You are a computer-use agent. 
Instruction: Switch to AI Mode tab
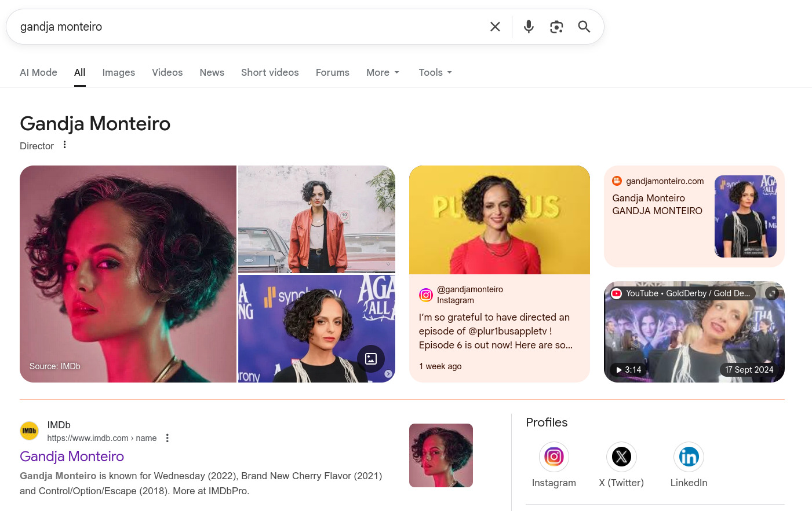(38, 72)
